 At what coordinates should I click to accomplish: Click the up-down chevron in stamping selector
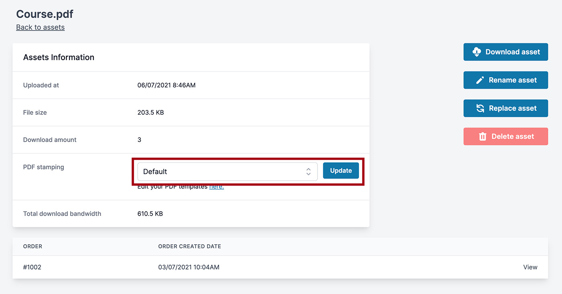point(308,172)
